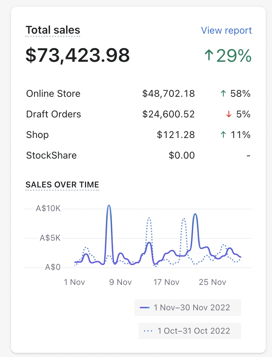This screenshot has height=357, width=272.
Task: Click the up arrow next to 11%
Action: click(223, 135)
